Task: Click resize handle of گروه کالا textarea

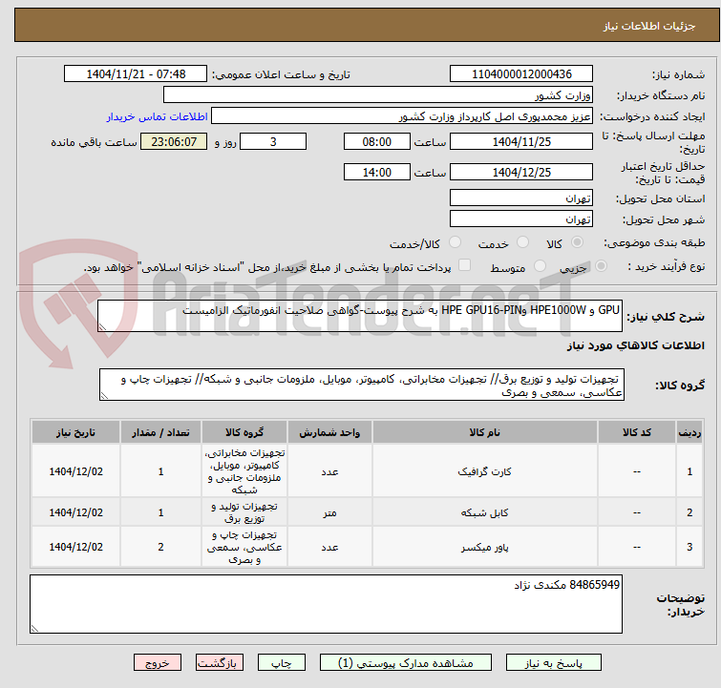Action: point(104,396)
